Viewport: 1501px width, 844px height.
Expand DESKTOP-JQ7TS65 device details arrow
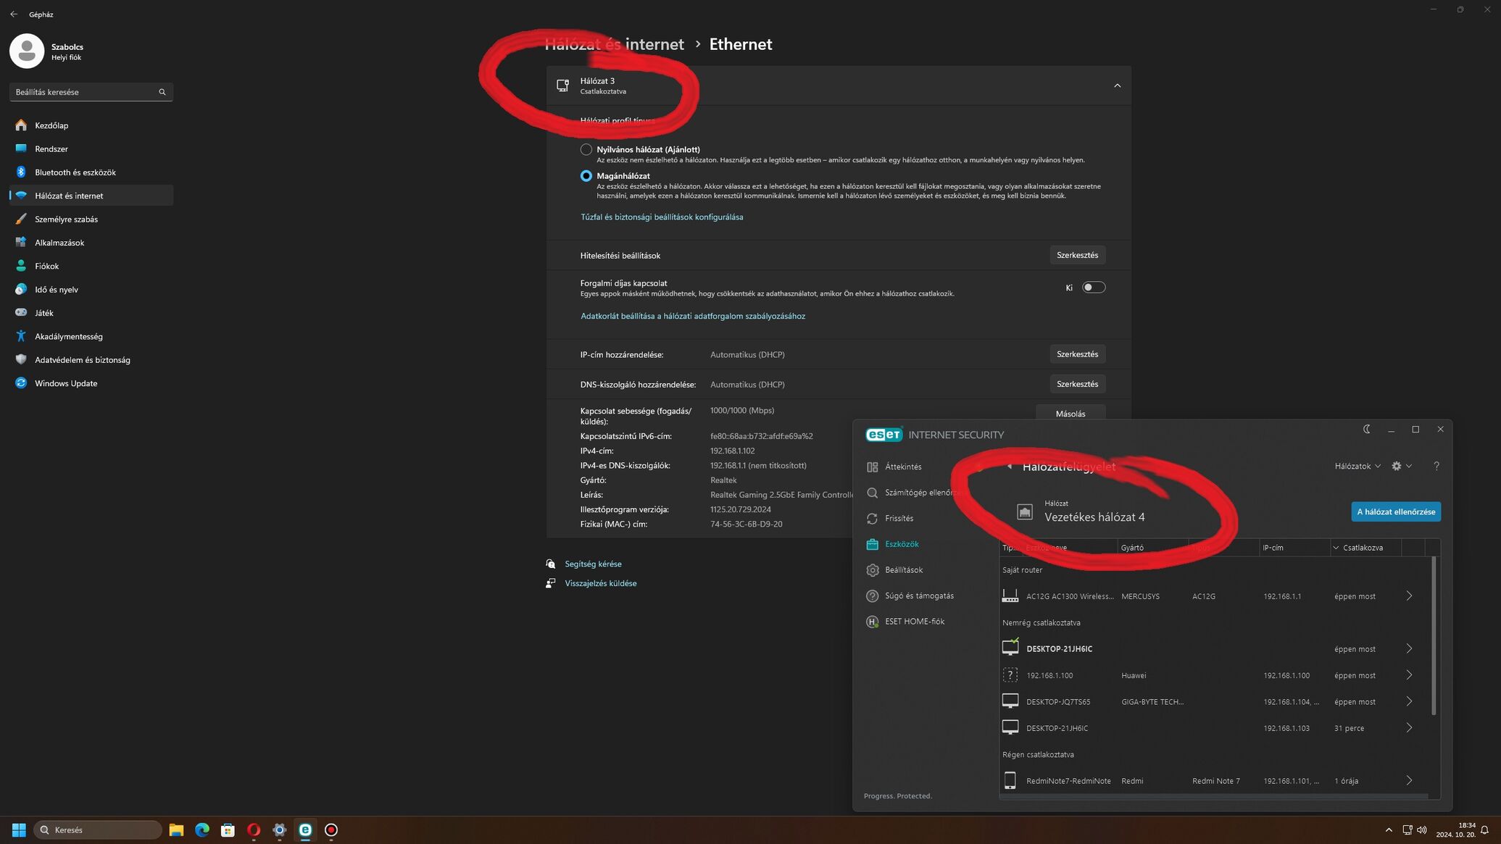tap(1409, 701)
